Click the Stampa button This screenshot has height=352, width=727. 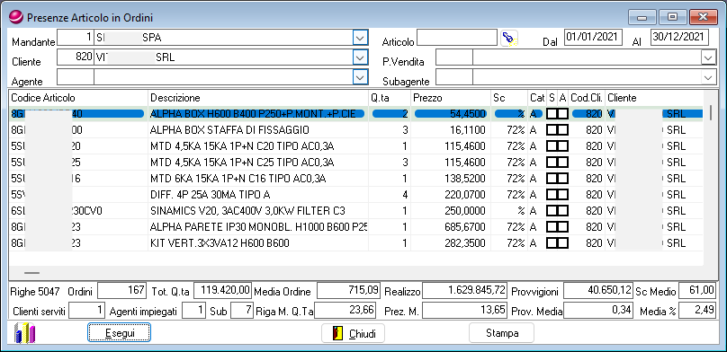(502, 333)
